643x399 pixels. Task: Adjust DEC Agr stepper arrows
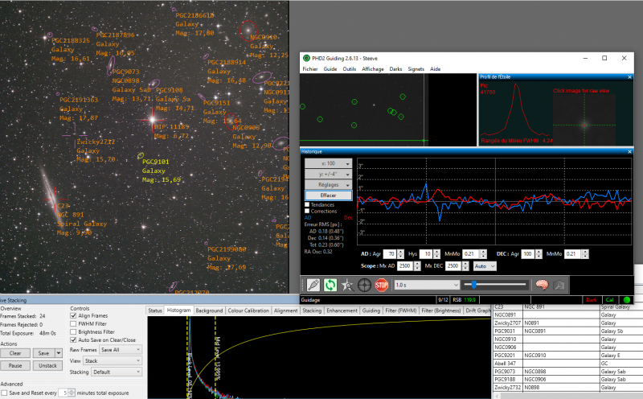pyautogui.click(x=539, y=254)
